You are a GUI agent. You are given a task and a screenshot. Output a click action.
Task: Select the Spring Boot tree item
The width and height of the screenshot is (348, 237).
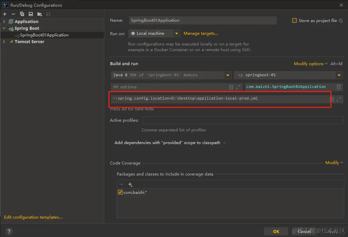click(x=27, y=28)
